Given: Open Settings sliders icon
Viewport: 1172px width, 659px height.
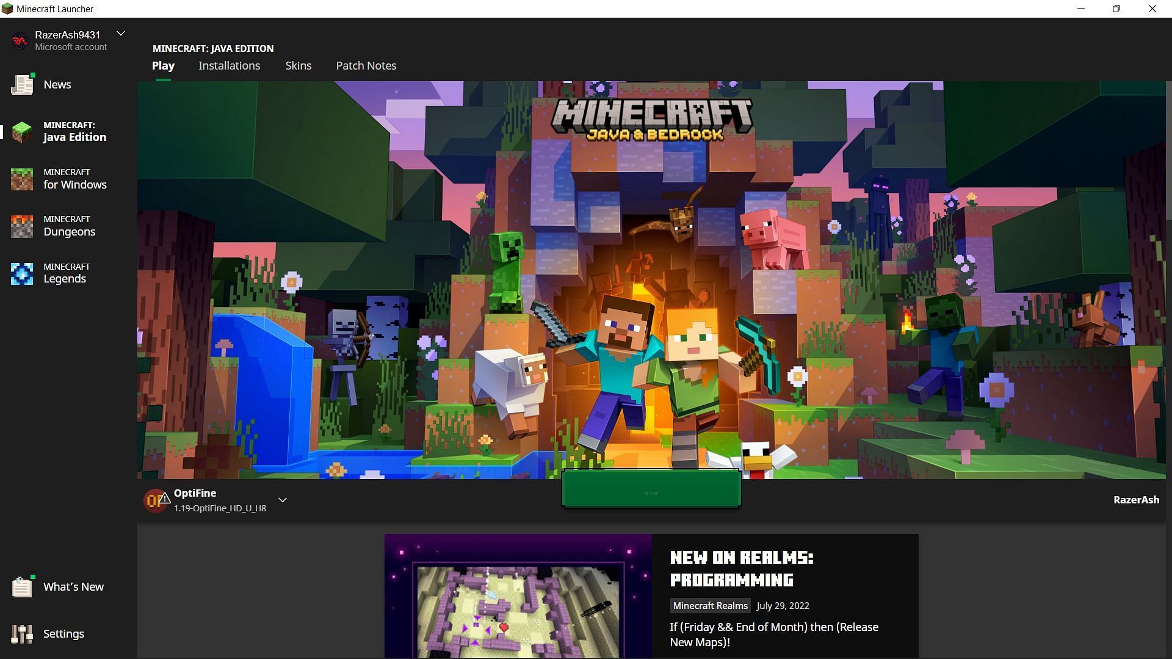Looking at the screenshot, I should point(22,634).
